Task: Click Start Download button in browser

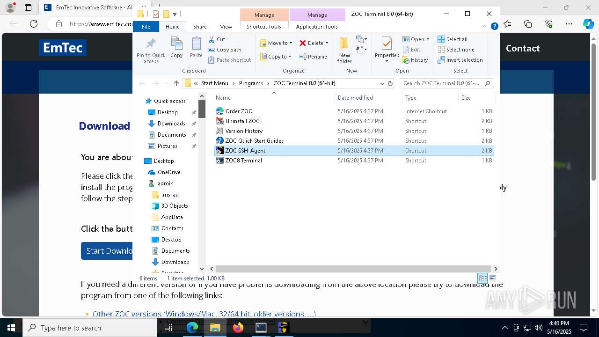Action: 107,251
